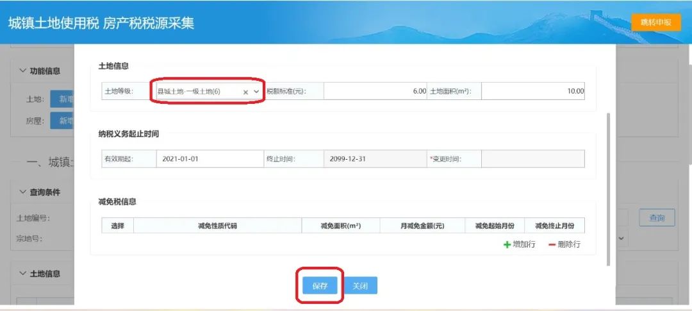692x311 pixels.
Task: Click the 减免面积(m²) column header
Action: [341, 226]
